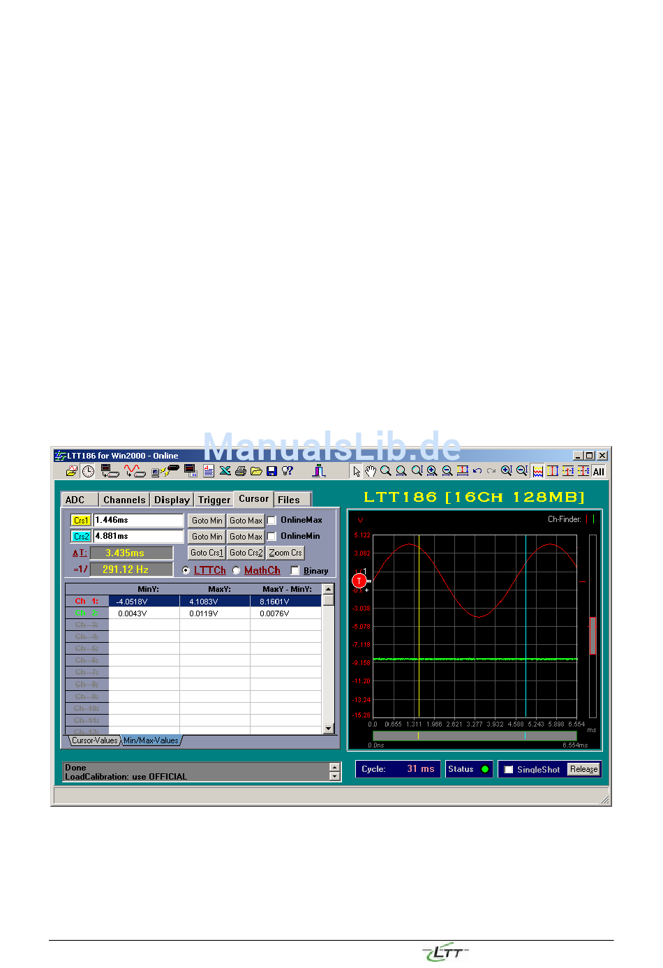Click the help lightbulb question icon
663x968 pixels.
(287, 472)
